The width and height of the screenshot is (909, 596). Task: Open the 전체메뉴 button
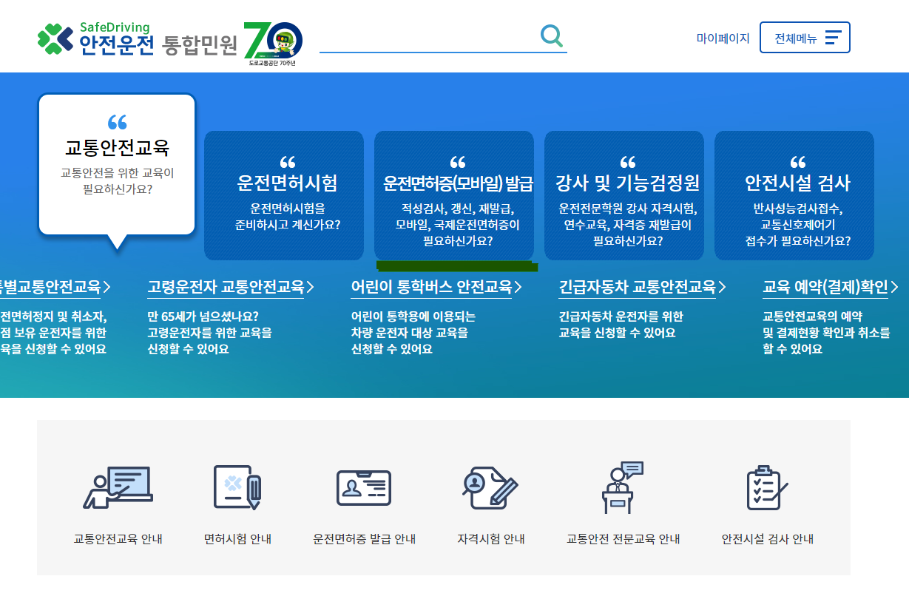(805, 37)
